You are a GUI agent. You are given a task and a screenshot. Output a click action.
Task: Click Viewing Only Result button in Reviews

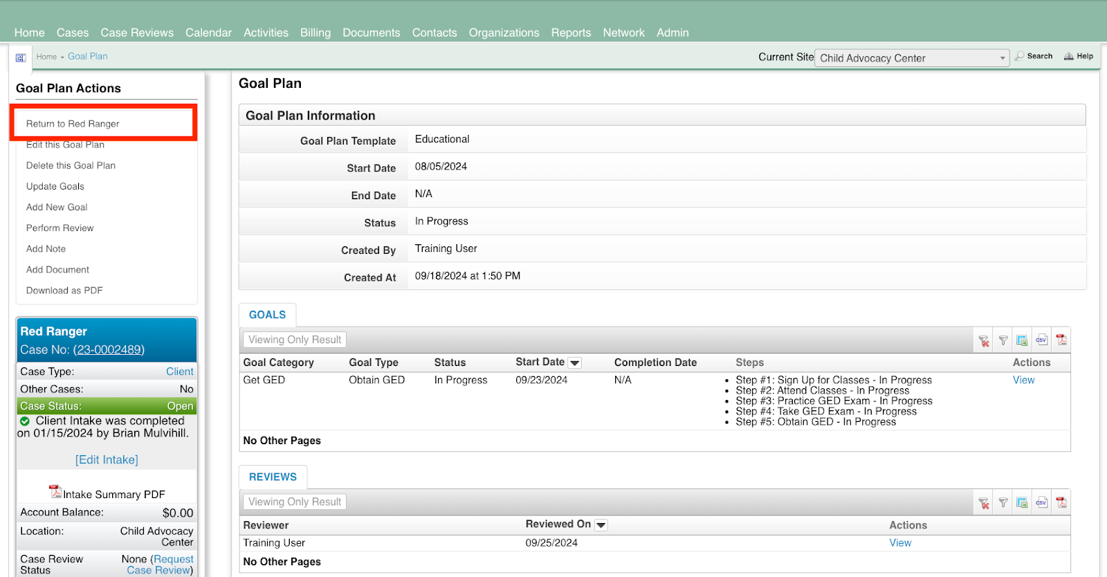295,502
